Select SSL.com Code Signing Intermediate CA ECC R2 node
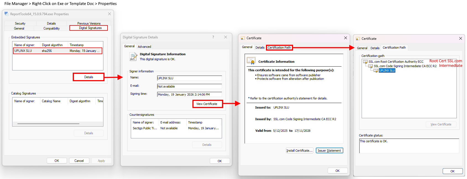 click(405, 66)
